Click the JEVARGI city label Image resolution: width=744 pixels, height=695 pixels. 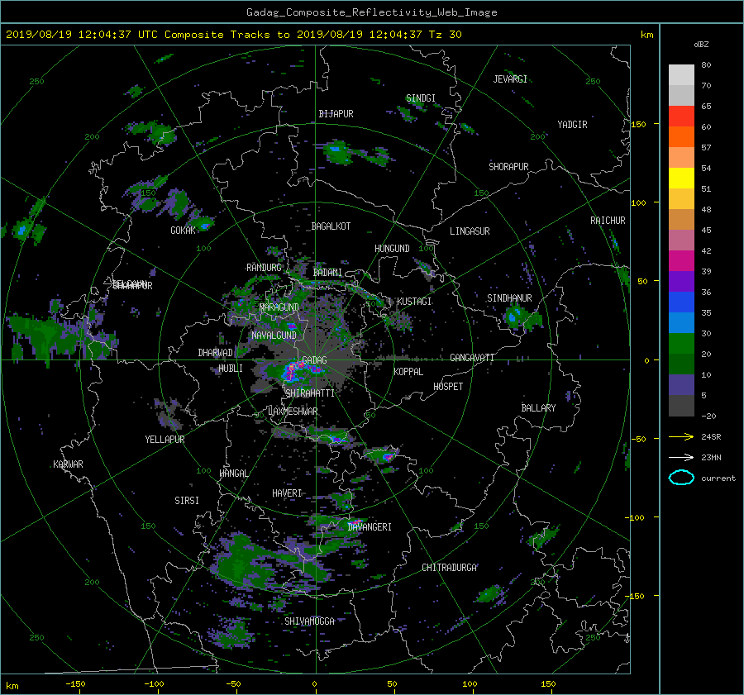click(x=510, y=79)
